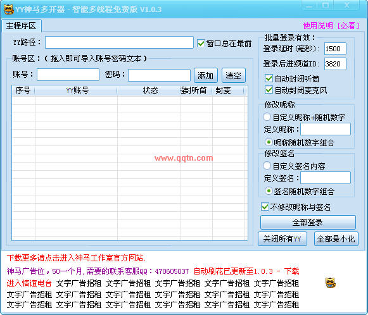Click the raccoon mascot icon beside the ads
This screenshot has height=315, width=368.
(x=331, y=283)
